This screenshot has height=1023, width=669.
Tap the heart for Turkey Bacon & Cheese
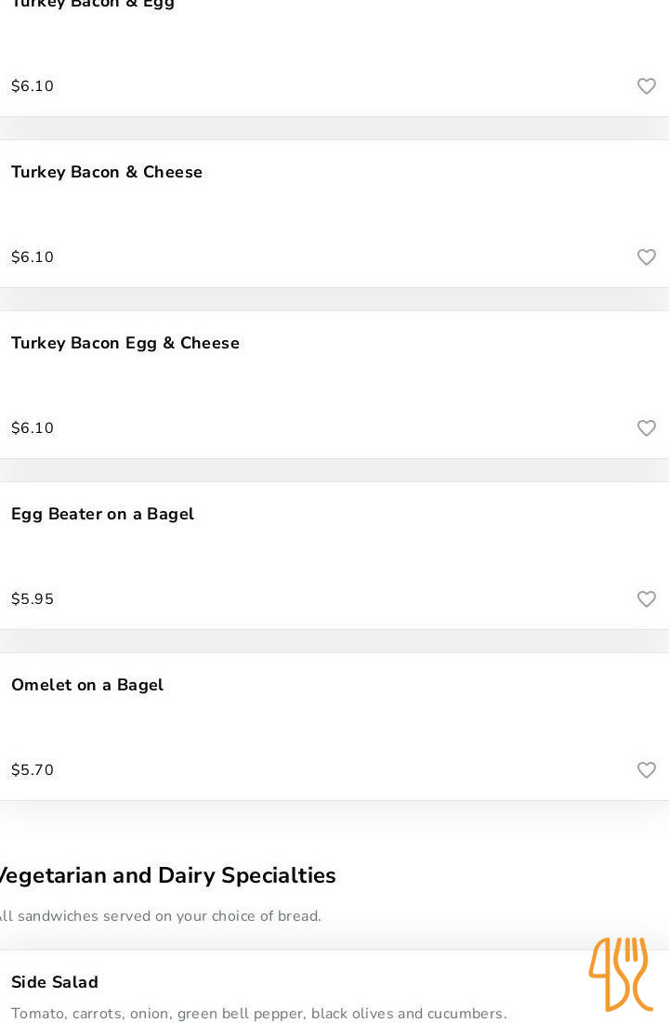pos(646,257)
